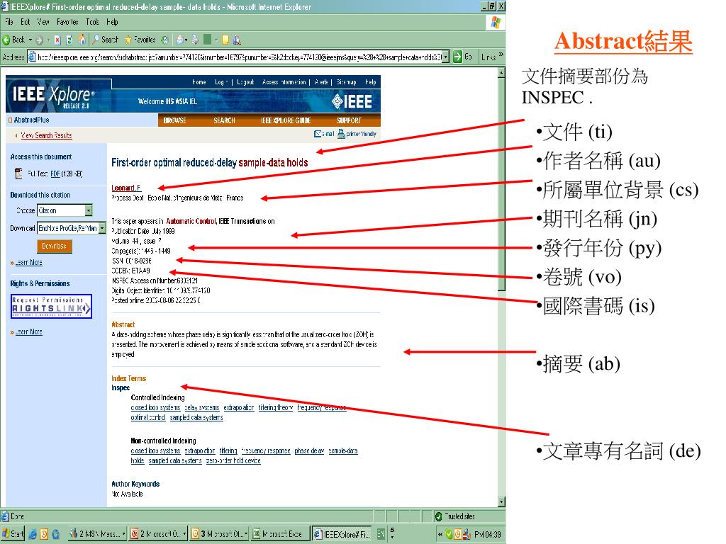The height and width of the screenshot is (544, 726).
Task: Click author link Leonard, F.
Action: (x=126, y=188)
